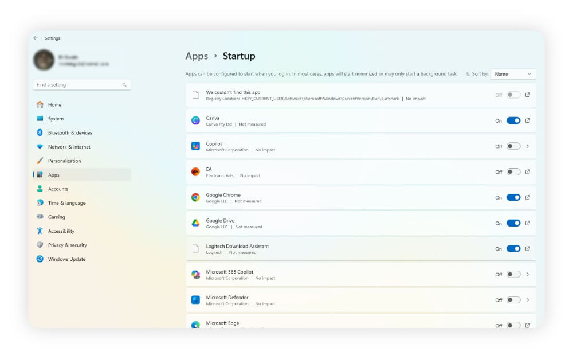Expand the Copilot row chevron
Viewport: 573px width, 359px height.
(x=528, y=146)
